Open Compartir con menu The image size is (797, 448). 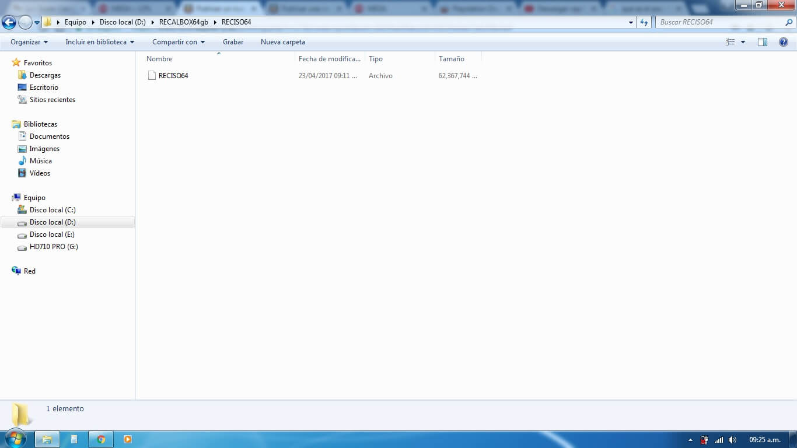[179, 42]
